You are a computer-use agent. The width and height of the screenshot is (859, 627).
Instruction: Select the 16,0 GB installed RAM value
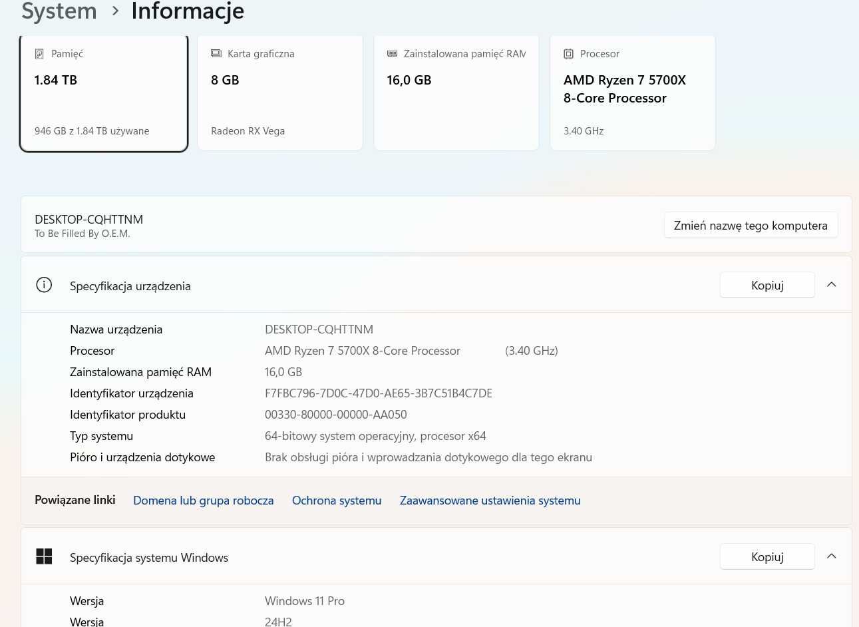pyautogui.click(x=283, y=372)
